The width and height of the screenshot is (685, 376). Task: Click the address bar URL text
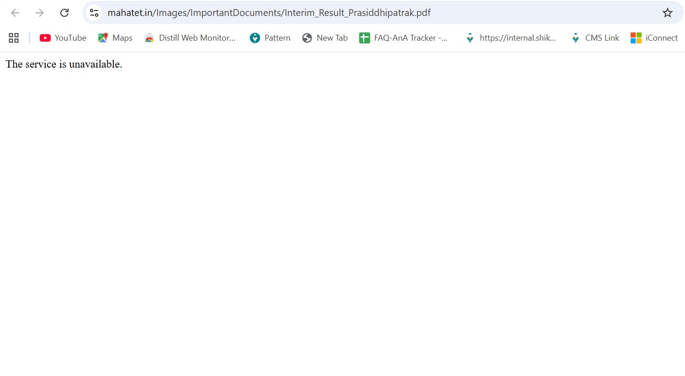click(269, 13)
